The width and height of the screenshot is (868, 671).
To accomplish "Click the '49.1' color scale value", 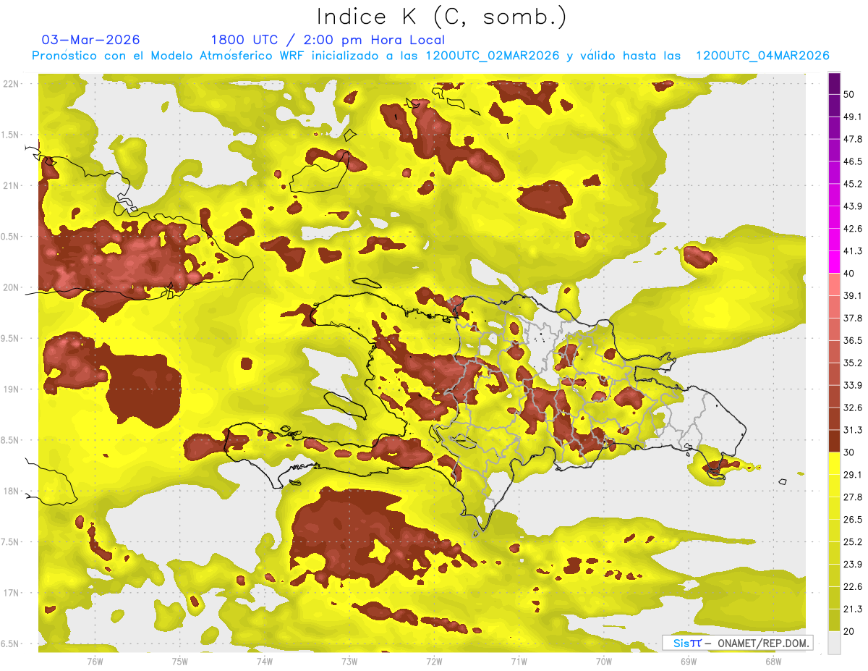I will click(x=852, y=117).
